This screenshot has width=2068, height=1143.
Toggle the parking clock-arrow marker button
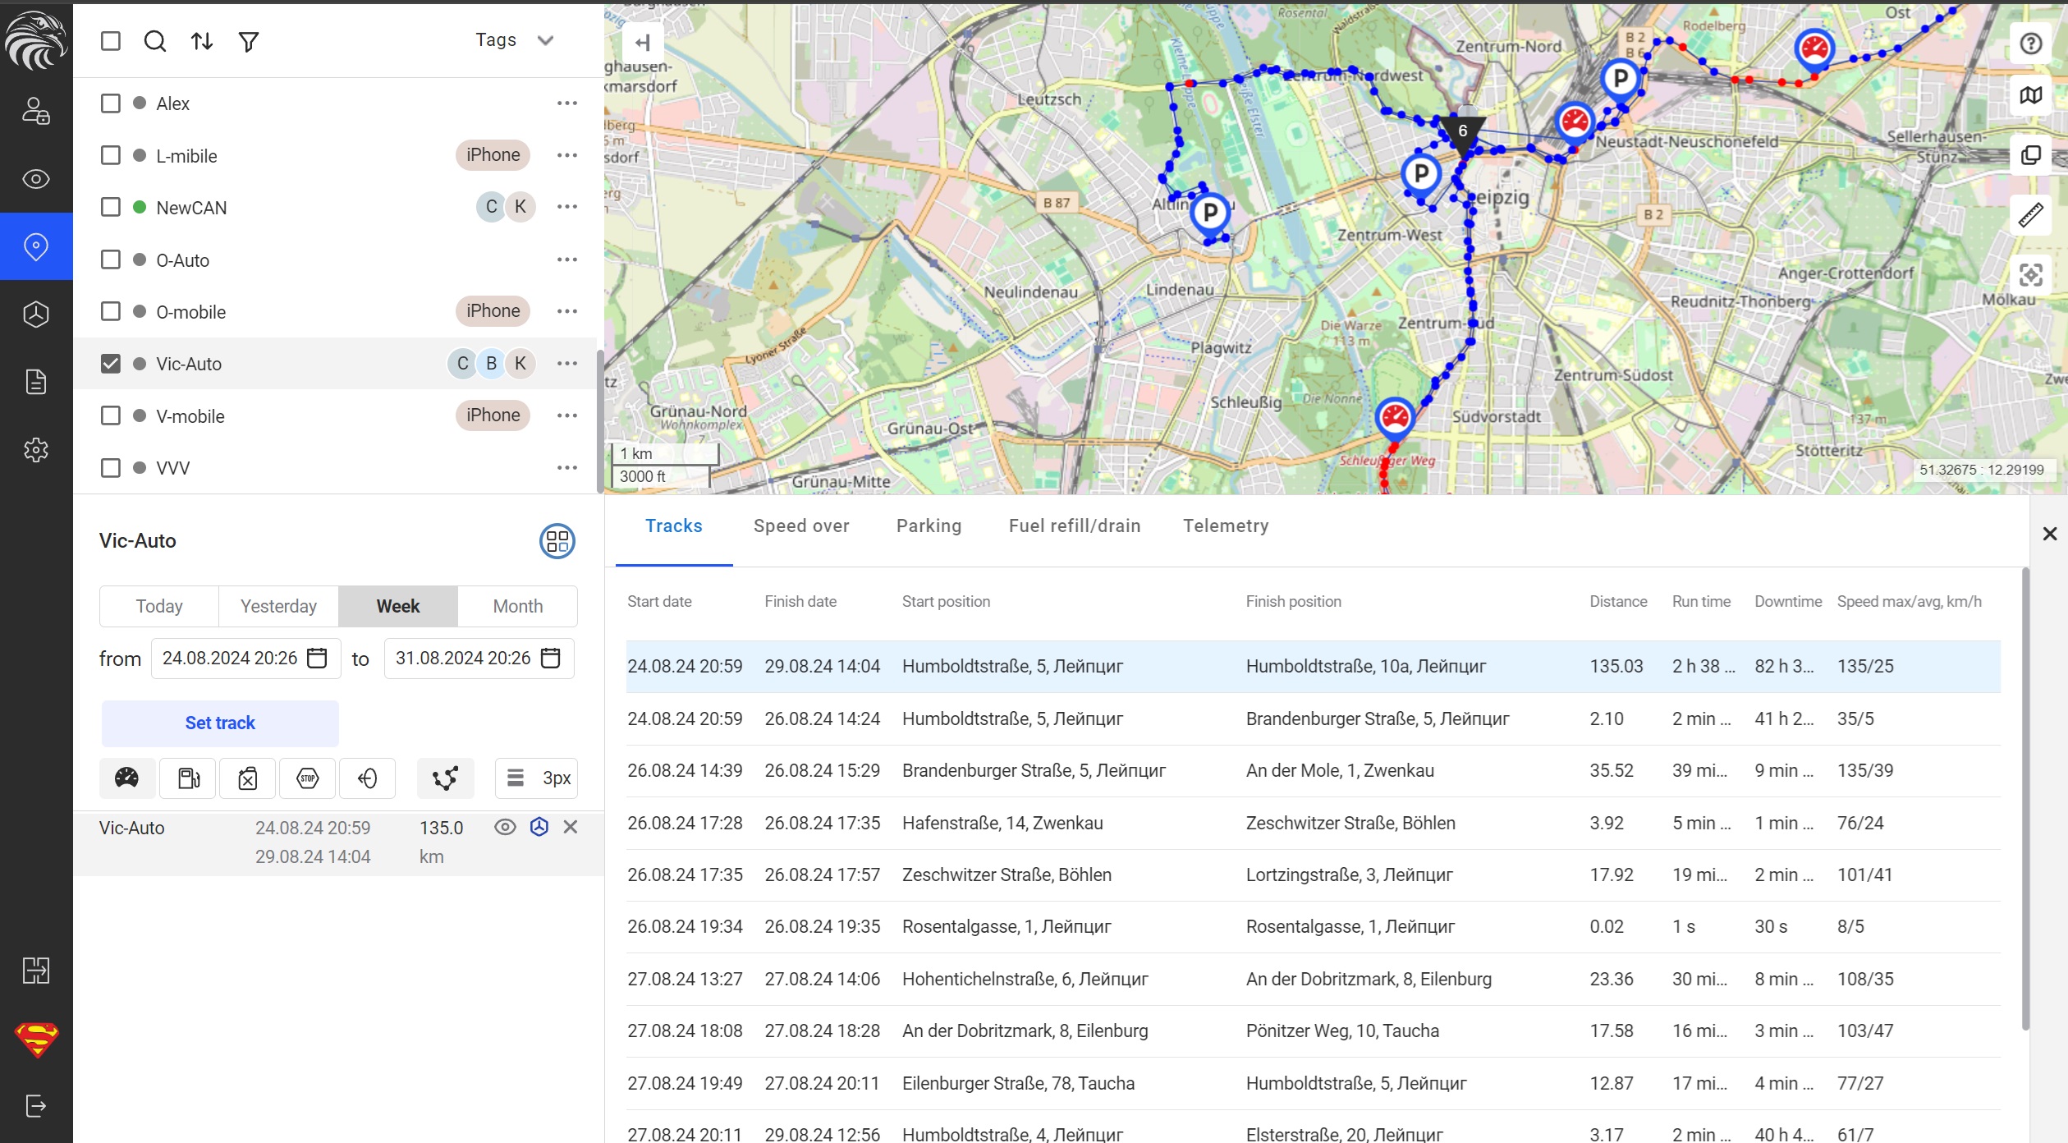click(368, 778)
